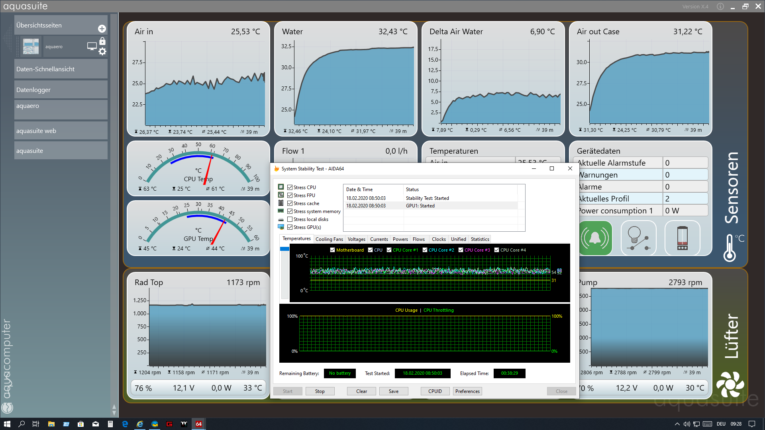Toggle the CPU Core #3 graph checkbox
This screenshot has width=765, height=430.
click(461, 250)
